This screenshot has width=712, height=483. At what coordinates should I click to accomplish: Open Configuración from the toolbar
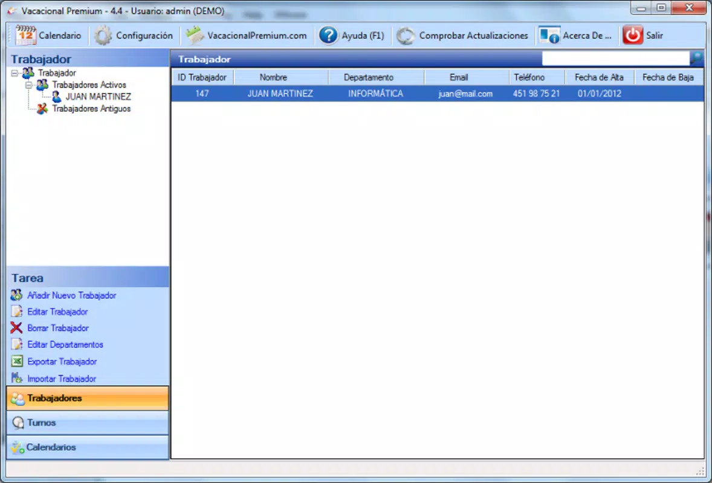[x=144, y=36]
